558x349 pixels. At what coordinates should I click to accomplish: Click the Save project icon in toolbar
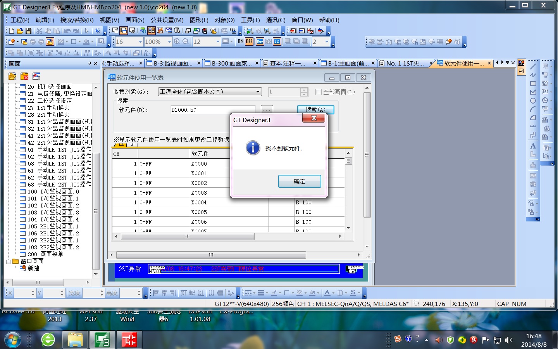pyautogui.click(x=28, y=31)
